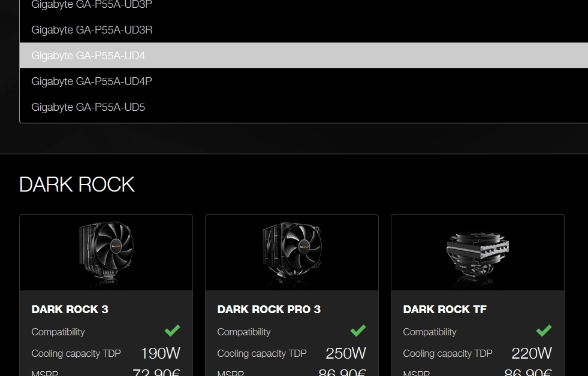Choose Gigabyte GA-P55A-UD3R option

pyautogui.click(x=304, y=29)
